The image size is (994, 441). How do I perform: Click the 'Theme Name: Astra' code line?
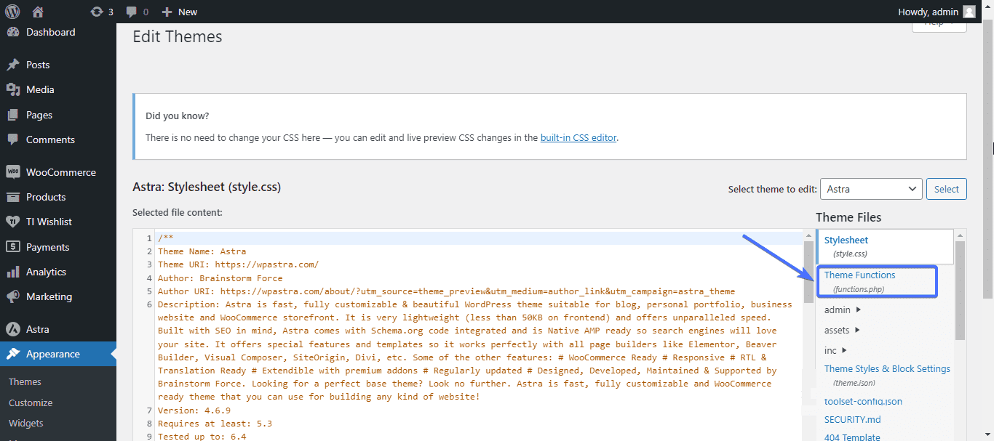click(202, 251)
